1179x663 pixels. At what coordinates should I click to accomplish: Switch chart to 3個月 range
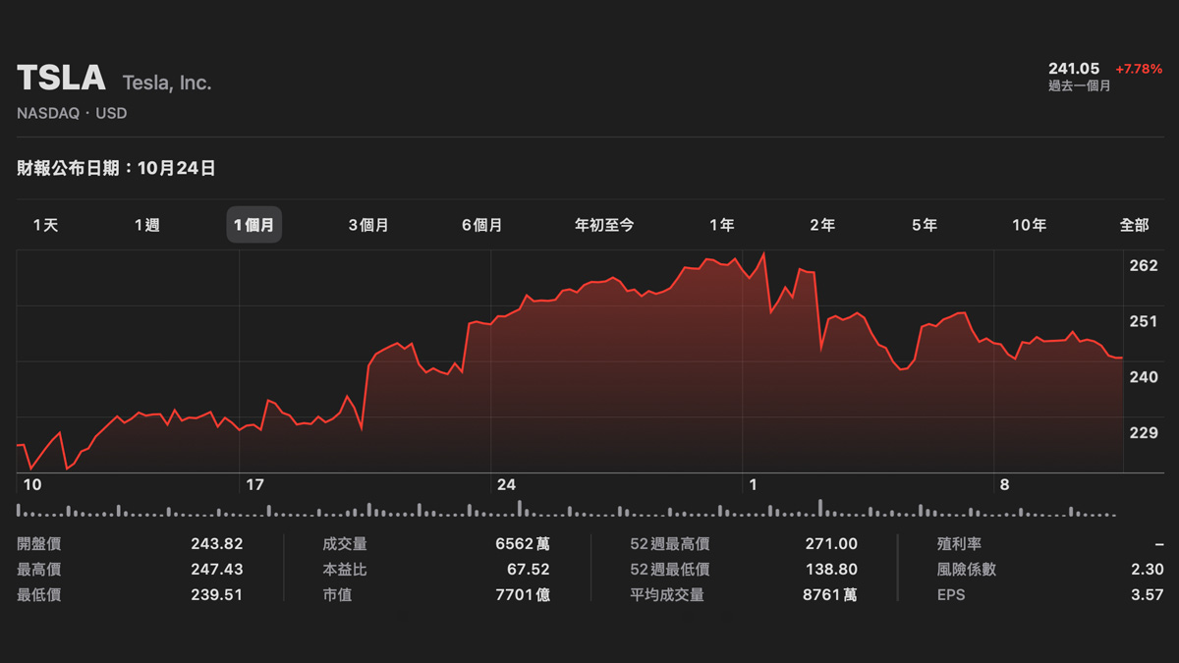pyautogui.click(x=368, y=225)
